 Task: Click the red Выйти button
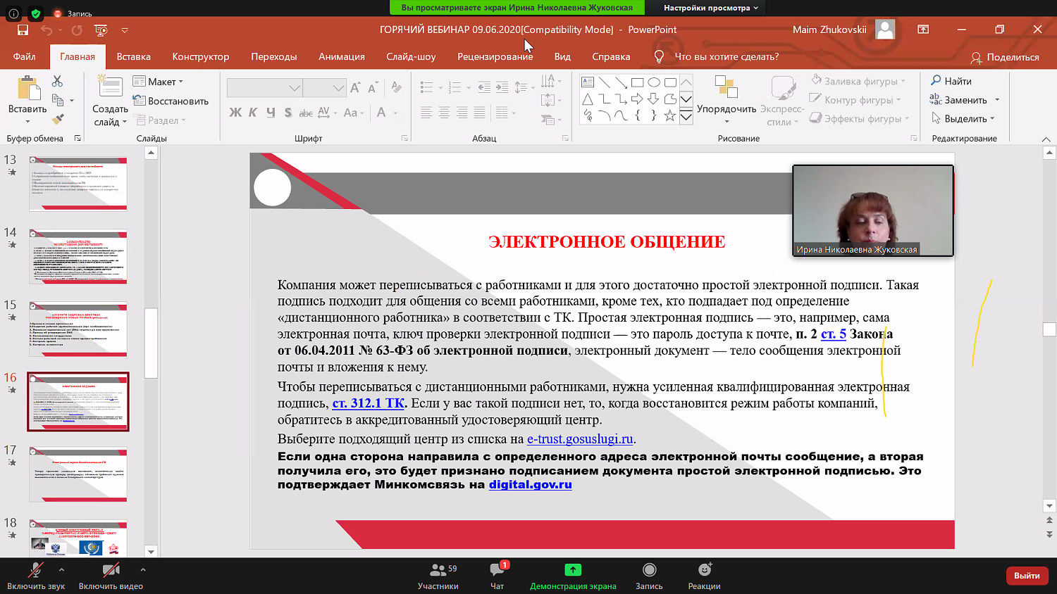pyautogui.click(x=1027, y=575)
